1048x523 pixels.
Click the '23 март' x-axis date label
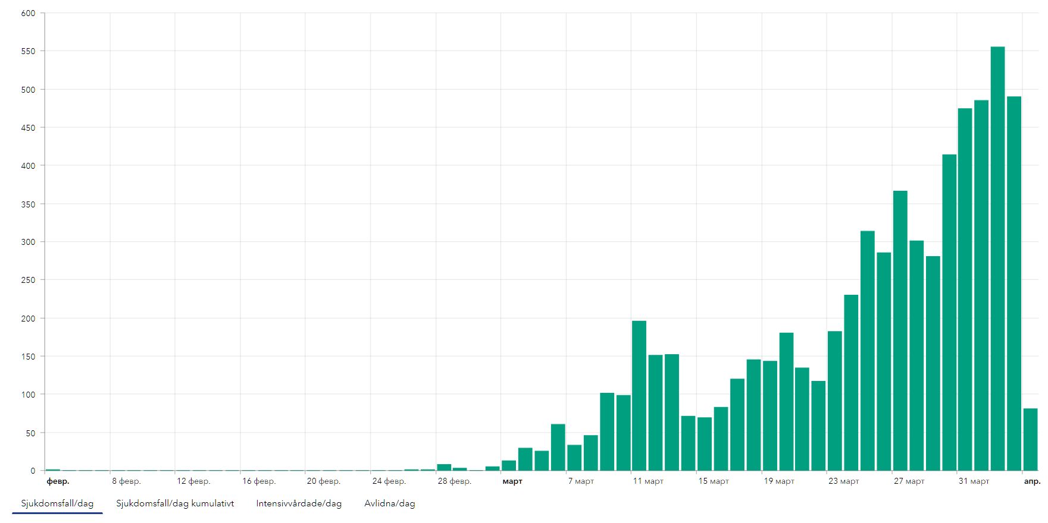coord(843,481)
